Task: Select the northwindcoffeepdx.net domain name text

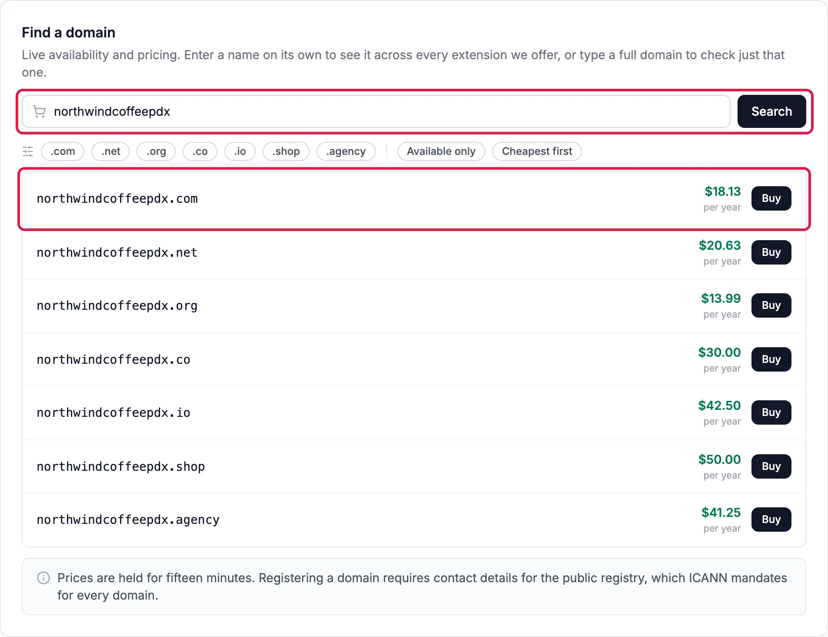Action: pos(117,253)
